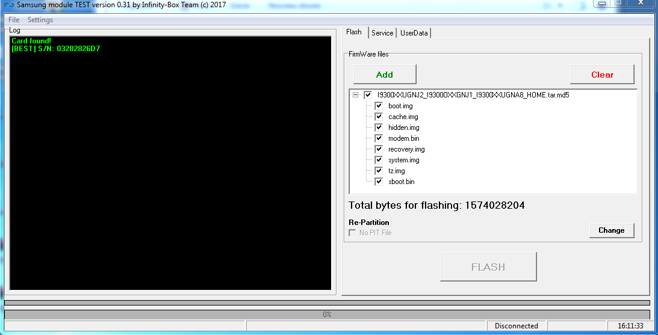
Task: Click the 'Card found!' log line
Action: pyautogui.click(x=31, y=41)
